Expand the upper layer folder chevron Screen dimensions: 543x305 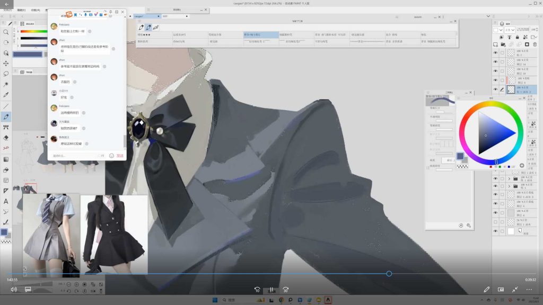click(x=509, y=178)
